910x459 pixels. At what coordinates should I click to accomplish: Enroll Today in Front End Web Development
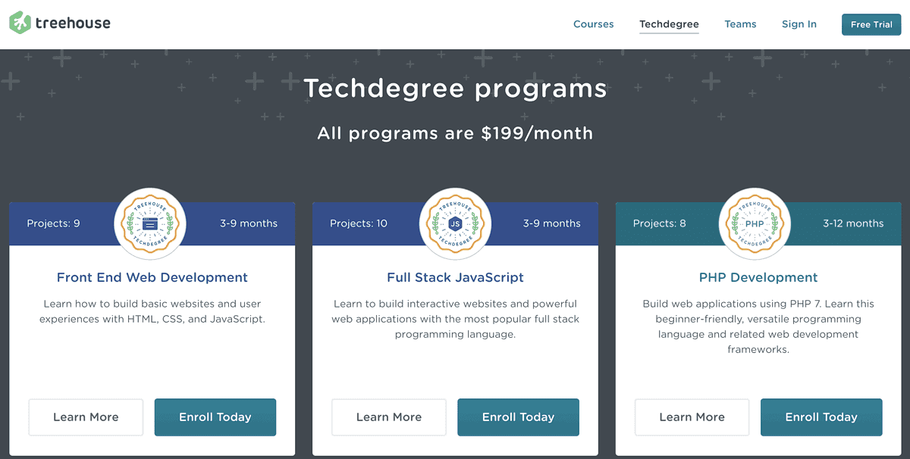[x=215, y=417]
